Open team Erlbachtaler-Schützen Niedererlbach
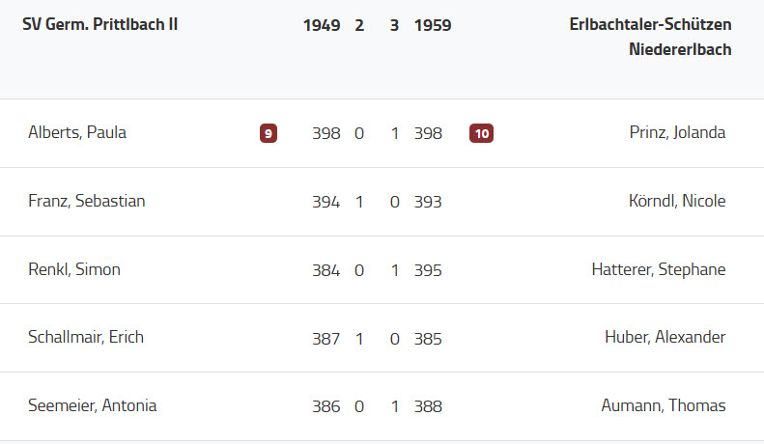The image size is (764, 444). (x=650, y=37)
